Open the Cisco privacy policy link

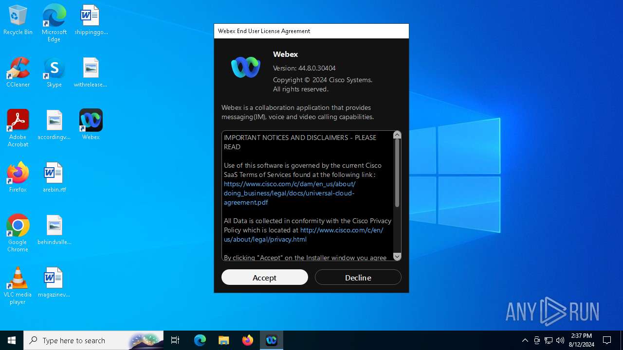[303, 234]
